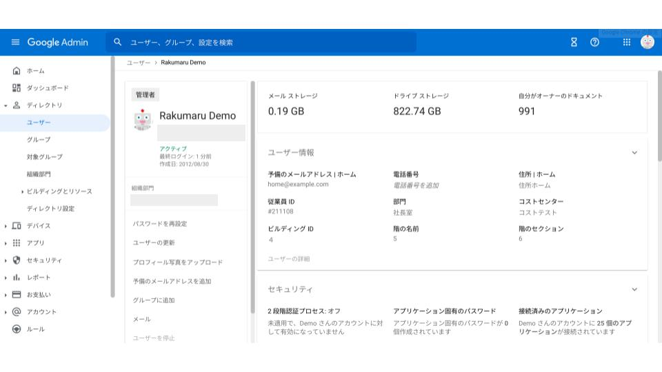Screen dimensions: 662x372
Task: Click the 管理者 badge
Action: coord(146,95)
